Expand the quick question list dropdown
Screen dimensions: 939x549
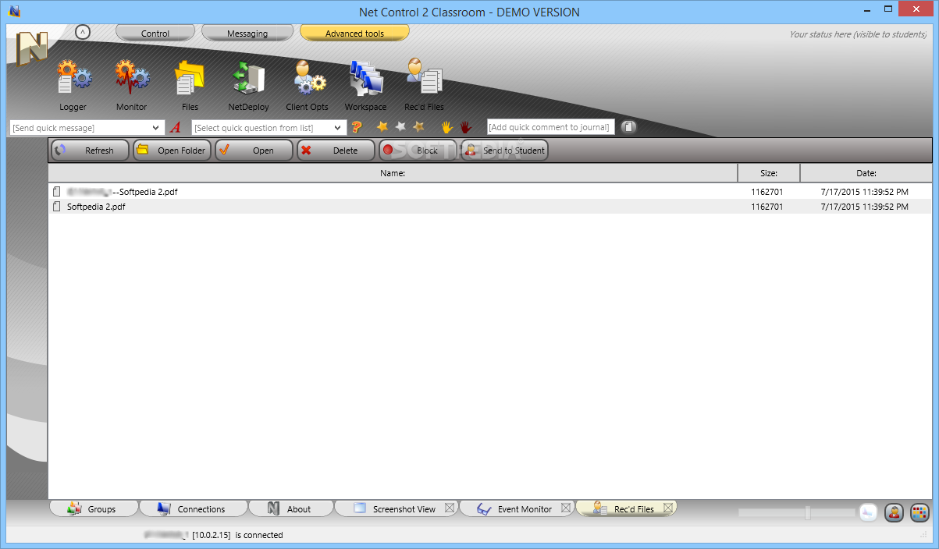[x=338, y=128]
